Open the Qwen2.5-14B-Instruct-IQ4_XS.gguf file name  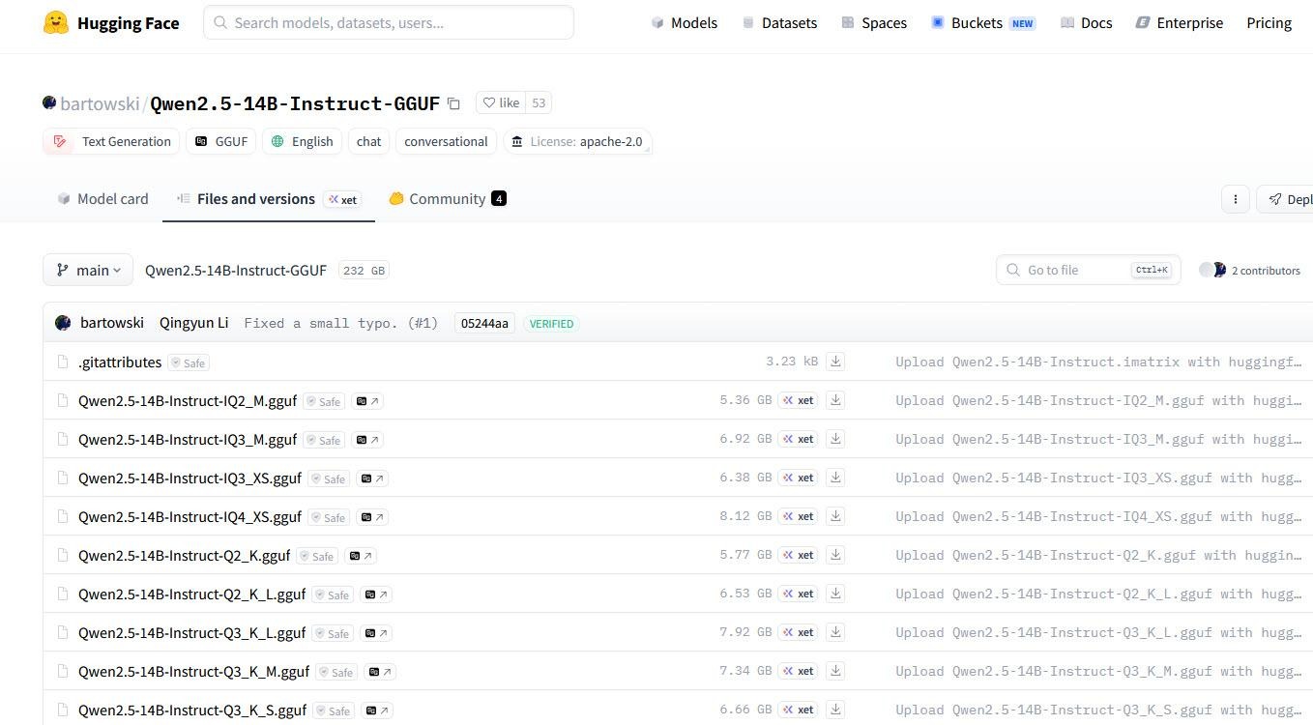190,517
